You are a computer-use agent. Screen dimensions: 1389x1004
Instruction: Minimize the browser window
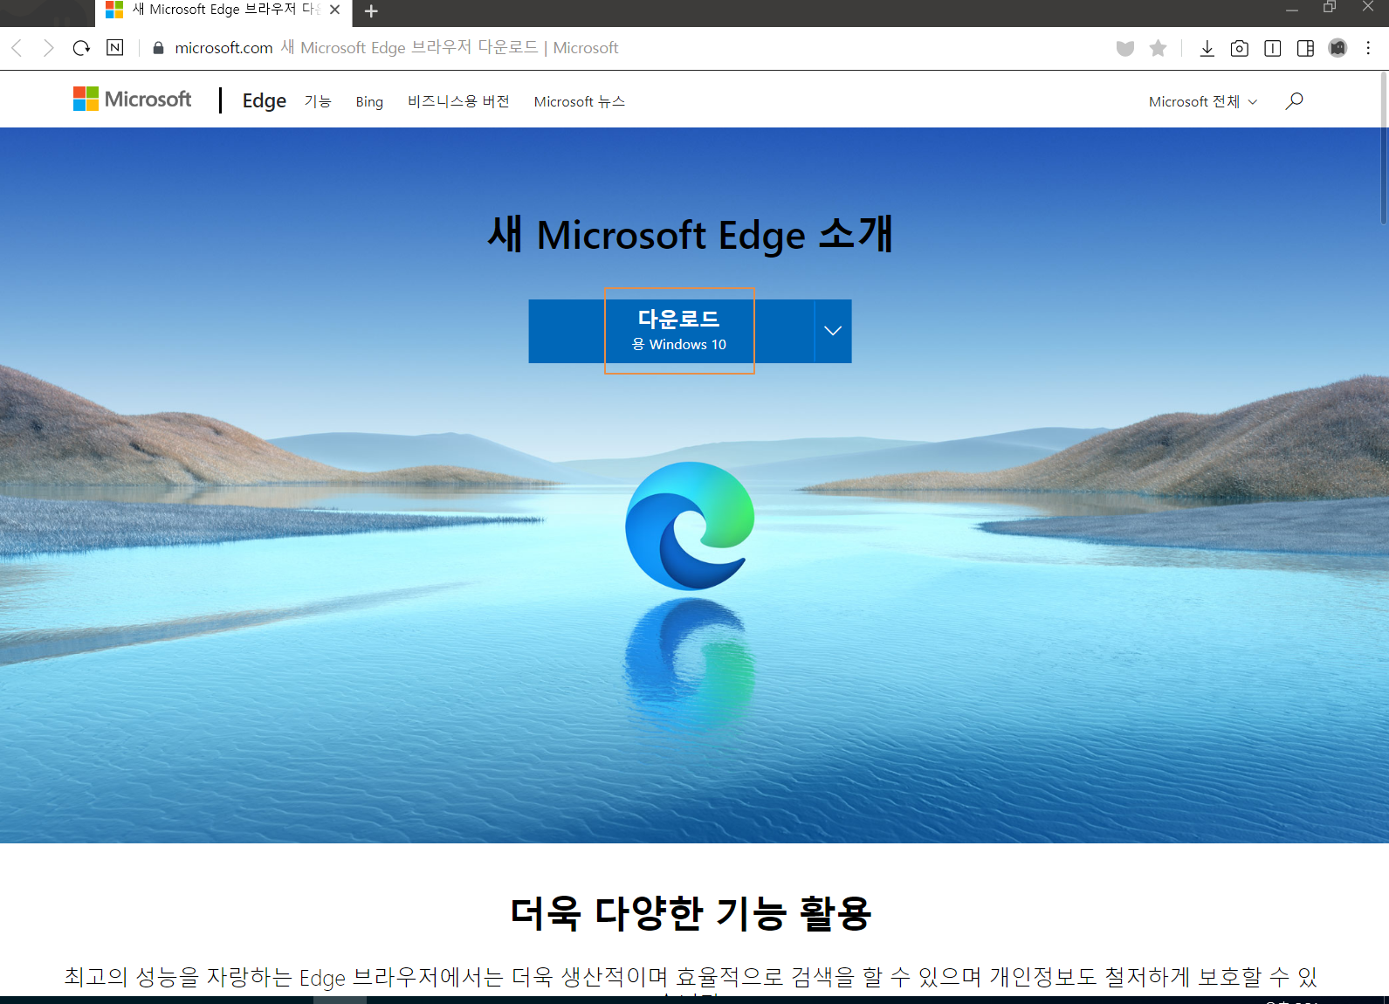[1292, 10]
